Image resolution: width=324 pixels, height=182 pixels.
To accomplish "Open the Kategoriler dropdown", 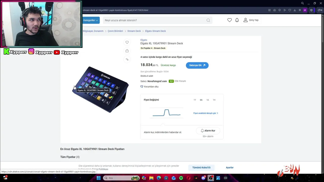I will pyautogui.click(x=91, y=20).
